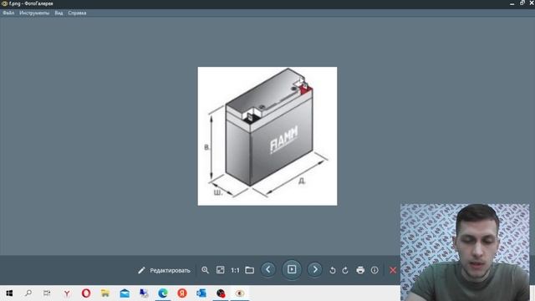Switch to Microsoft Edge on taskbar
The height and width of the screenshot is (301, 535).
pos(163,293)
